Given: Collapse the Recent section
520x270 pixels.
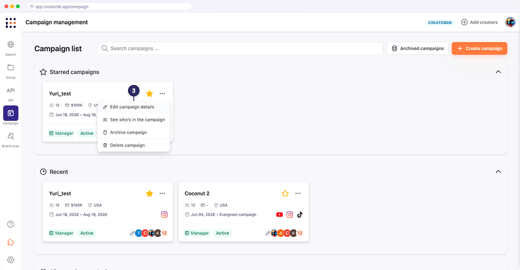Looking at the screenshot, I should coord(498,171).
